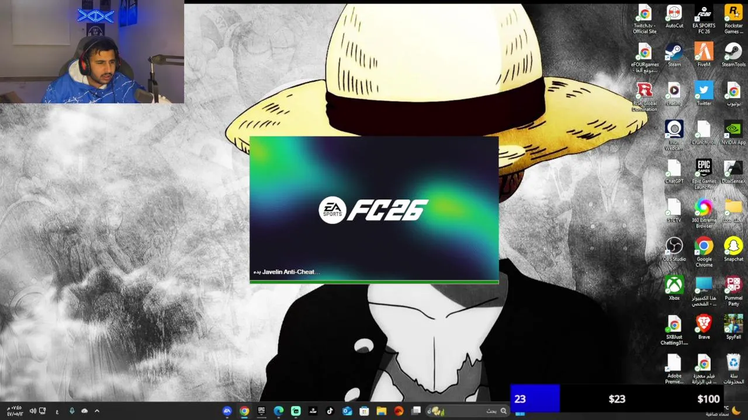Click the green loading progress bar
The height and width of the screenshot is (420, 748).
[374, 282]
